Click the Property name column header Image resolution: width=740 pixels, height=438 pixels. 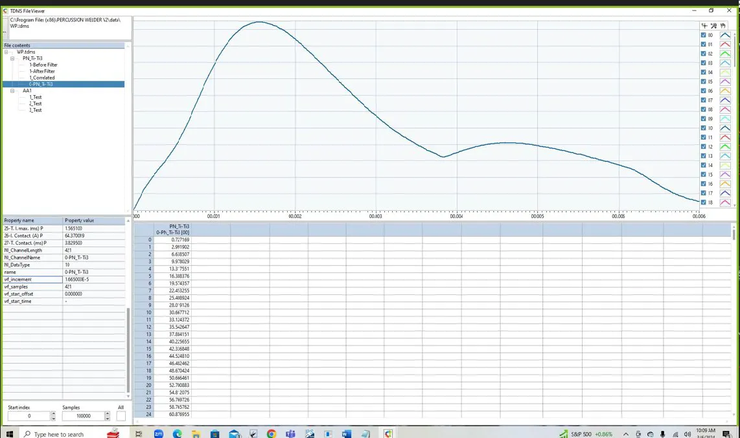(32, 221)
